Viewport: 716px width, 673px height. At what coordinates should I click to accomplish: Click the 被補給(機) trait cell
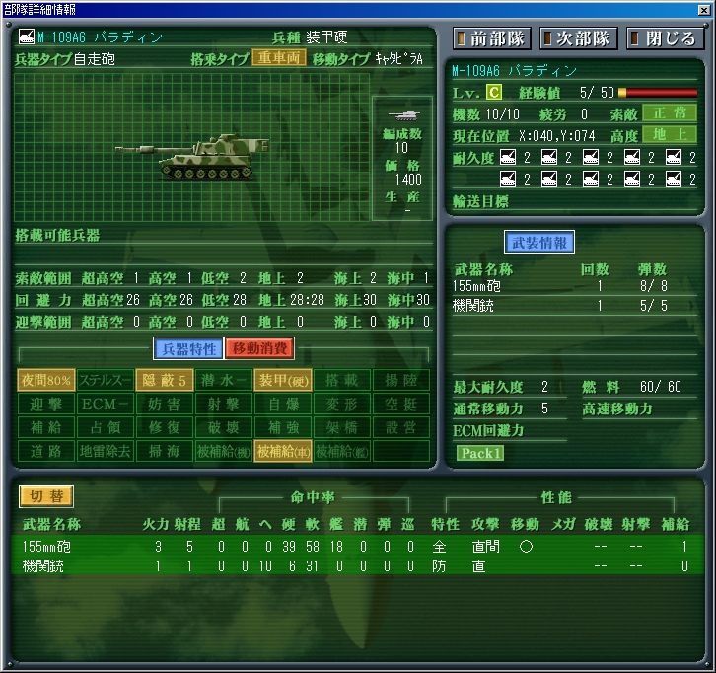pyautogui.click(x=224, y=451)
